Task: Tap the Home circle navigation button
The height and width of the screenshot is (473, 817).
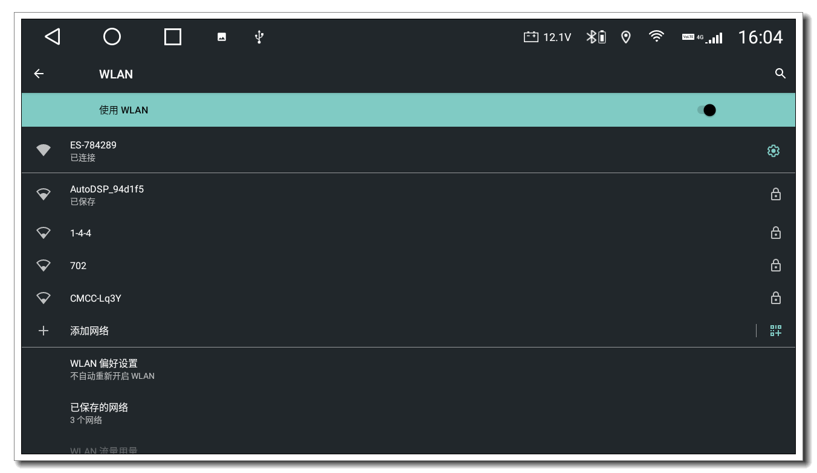Action: pyautogui.click(x=112, y=37)
